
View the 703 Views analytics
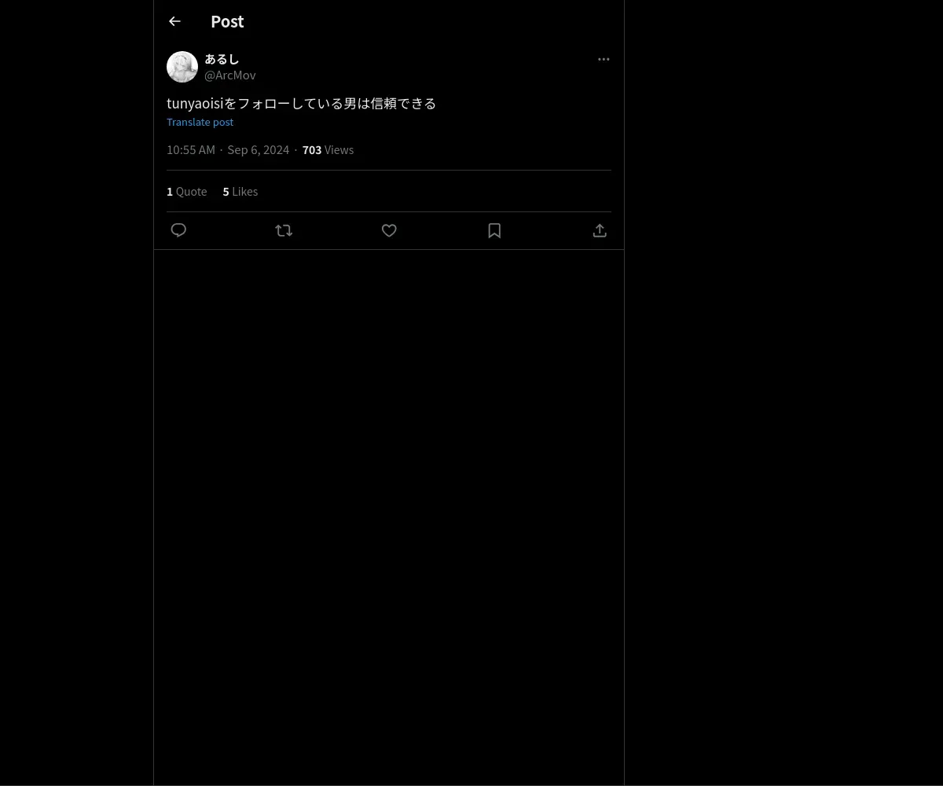pyautogui.click(x=328, y=149)
